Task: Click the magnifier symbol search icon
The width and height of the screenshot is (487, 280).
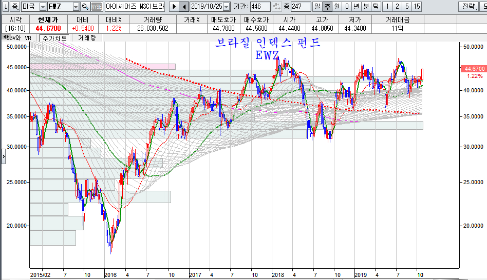Action: pyautogui.click(x=85, y=7)
